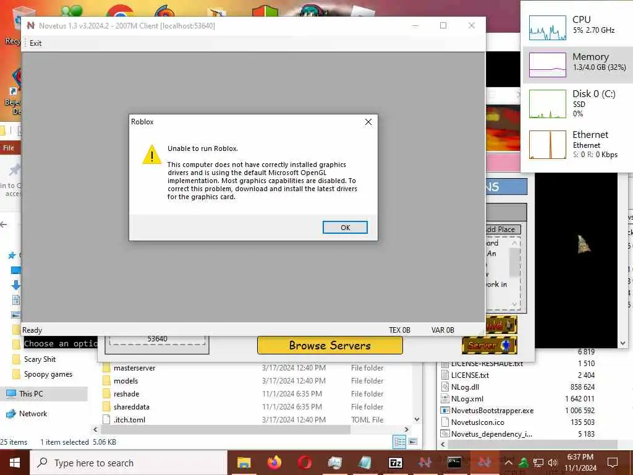Select the Novetus_dependency_i... file

[491, 434]
